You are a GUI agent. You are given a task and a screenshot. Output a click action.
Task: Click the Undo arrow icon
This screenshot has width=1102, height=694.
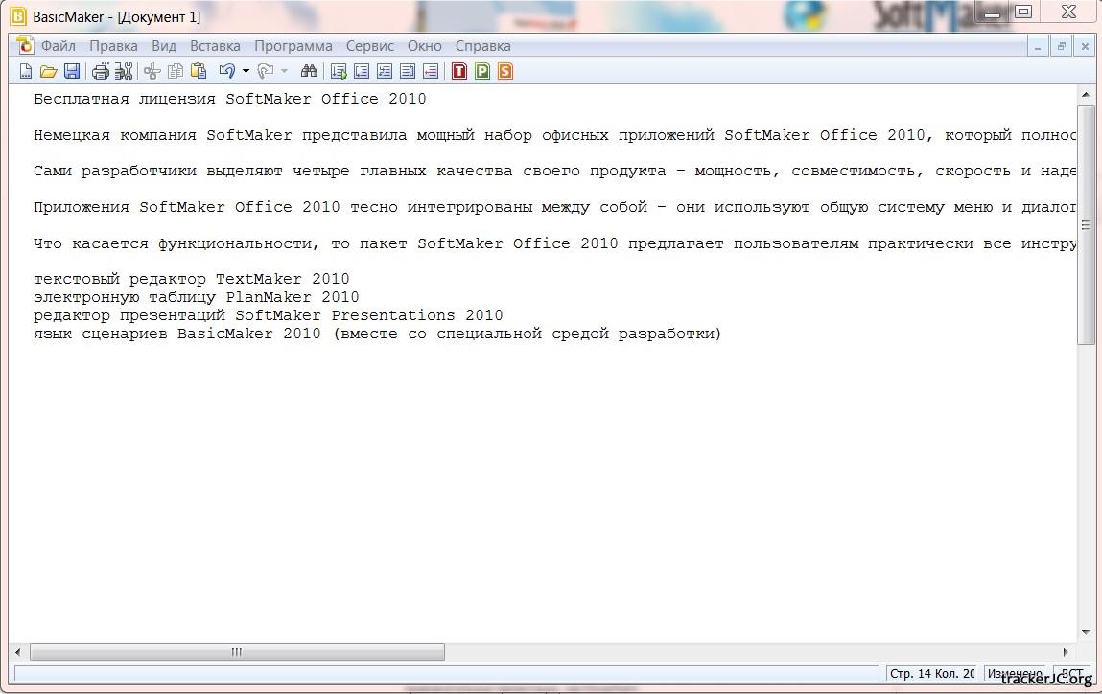pos(226,71)
